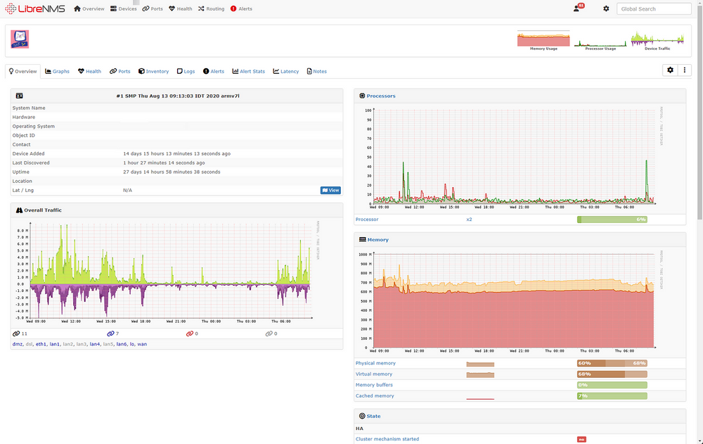703x444 pixels.
Task: Switch to the Alert Stats tab
Action: point(253,71)
